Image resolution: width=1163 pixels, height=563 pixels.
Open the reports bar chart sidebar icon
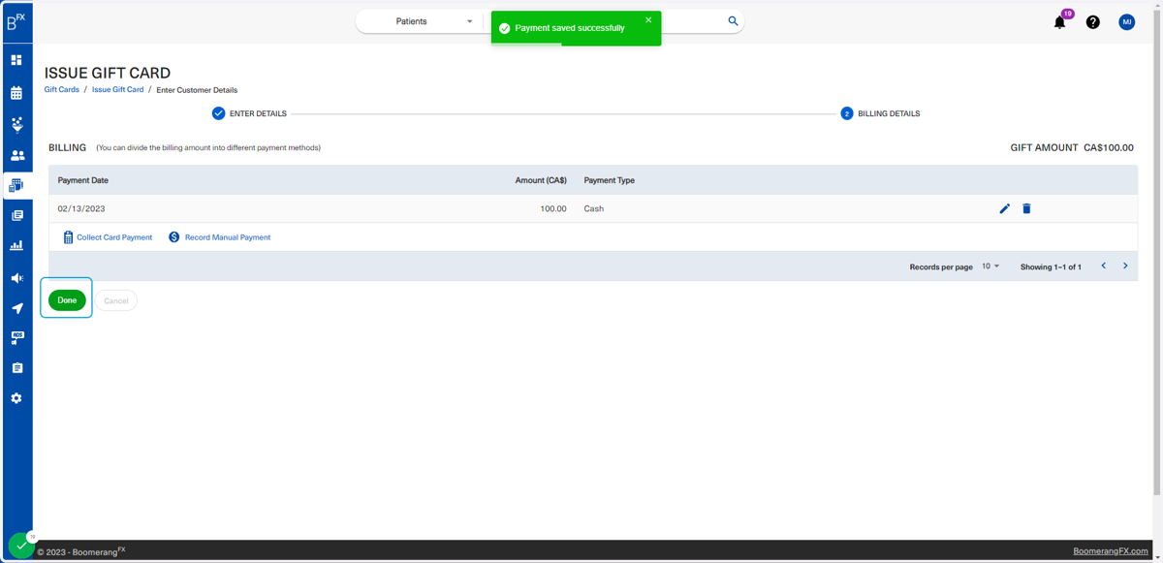[16, 246]
